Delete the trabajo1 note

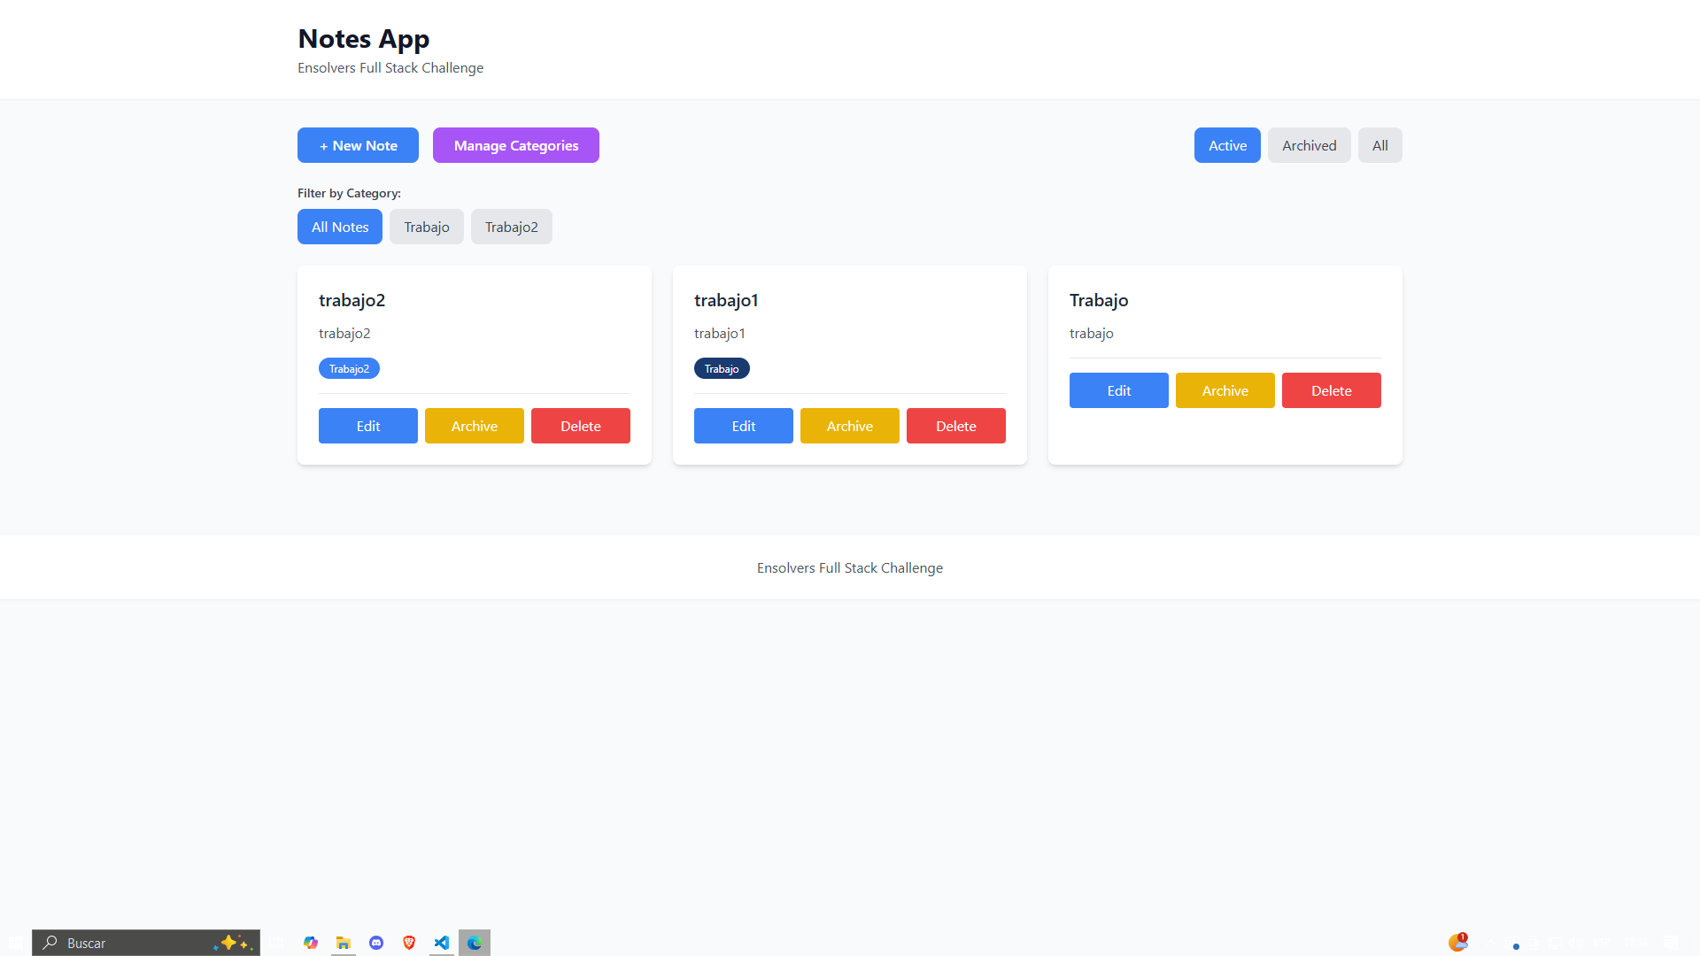pos(956,426)
